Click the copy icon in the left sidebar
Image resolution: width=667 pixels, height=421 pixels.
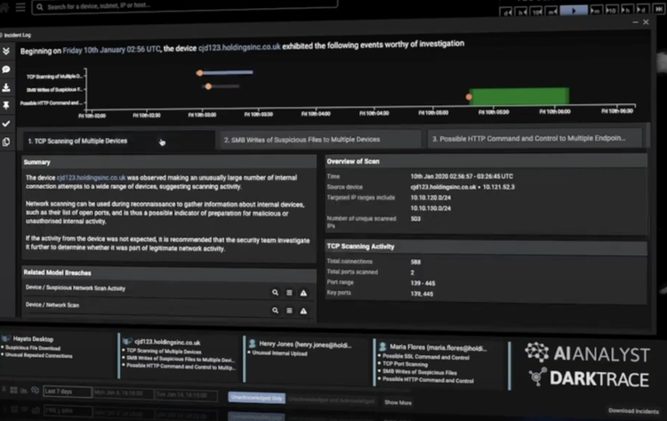point(6,142)
